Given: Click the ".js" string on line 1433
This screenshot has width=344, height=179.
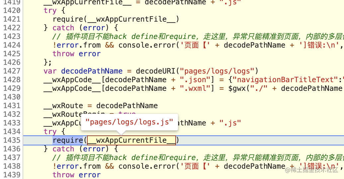Looking at the screenshot, I should pyautogui.click(x=230, y=123).
